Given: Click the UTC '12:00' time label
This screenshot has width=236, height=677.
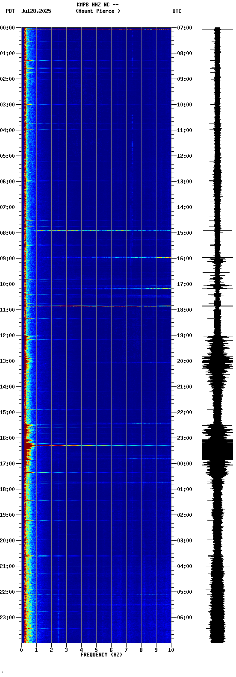Looking at the screenshot, I should coord(185,156).
